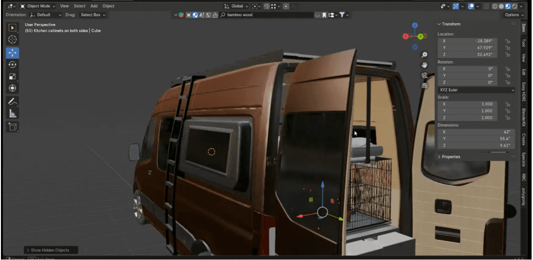Expand the Properties panel
The width and height of the screenshot is (533, 260).
click(449, 157)
